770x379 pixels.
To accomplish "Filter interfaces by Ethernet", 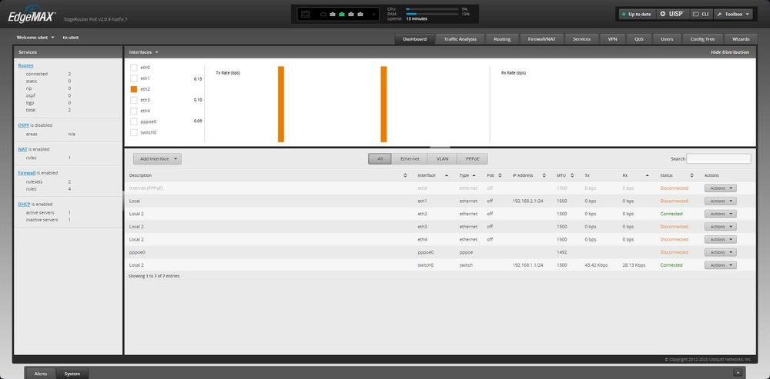I will (410, 159).
